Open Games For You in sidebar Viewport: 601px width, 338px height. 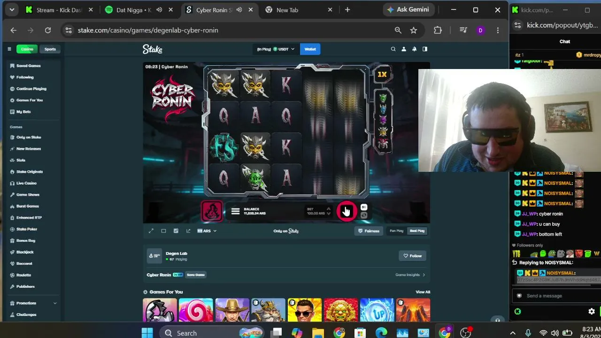(29, 100)
